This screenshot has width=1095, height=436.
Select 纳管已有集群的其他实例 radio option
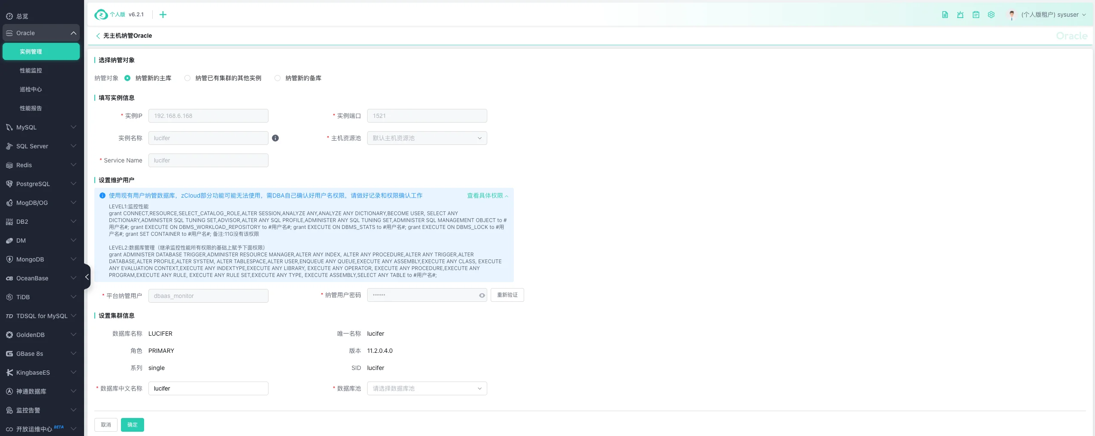click(187, 78)
